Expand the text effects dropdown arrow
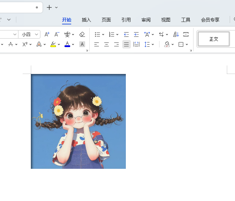 tap(45, 45)
